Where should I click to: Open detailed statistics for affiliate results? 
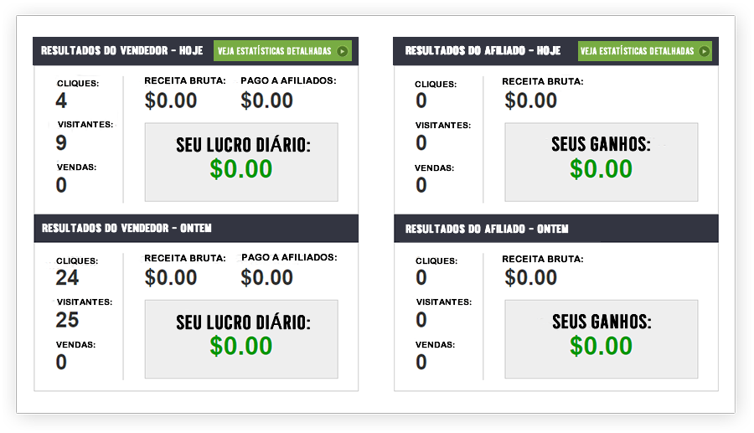coord(644,51)
